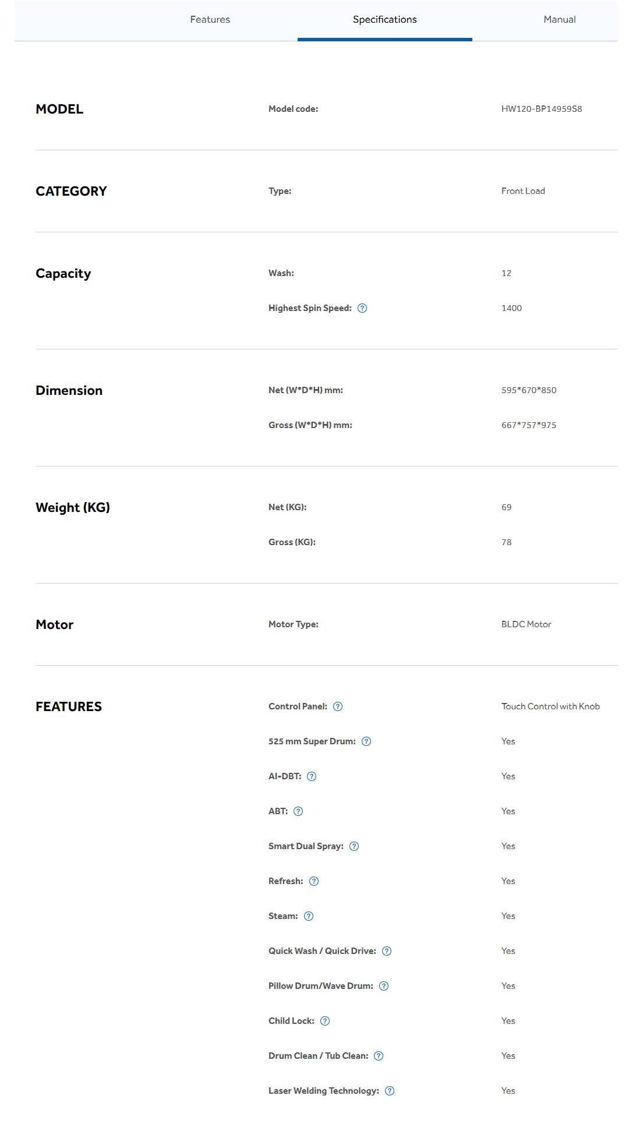
Task: Click the AI-DBT question mark icon
Action: tap(312, 776)
